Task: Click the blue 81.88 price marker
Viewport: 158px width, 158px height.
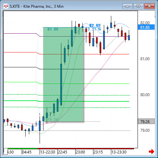Action: (x=146, y=27)
